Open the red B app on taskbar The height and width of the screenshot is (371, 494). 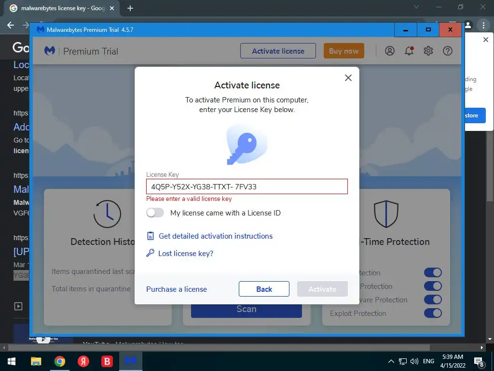[107, 361]
